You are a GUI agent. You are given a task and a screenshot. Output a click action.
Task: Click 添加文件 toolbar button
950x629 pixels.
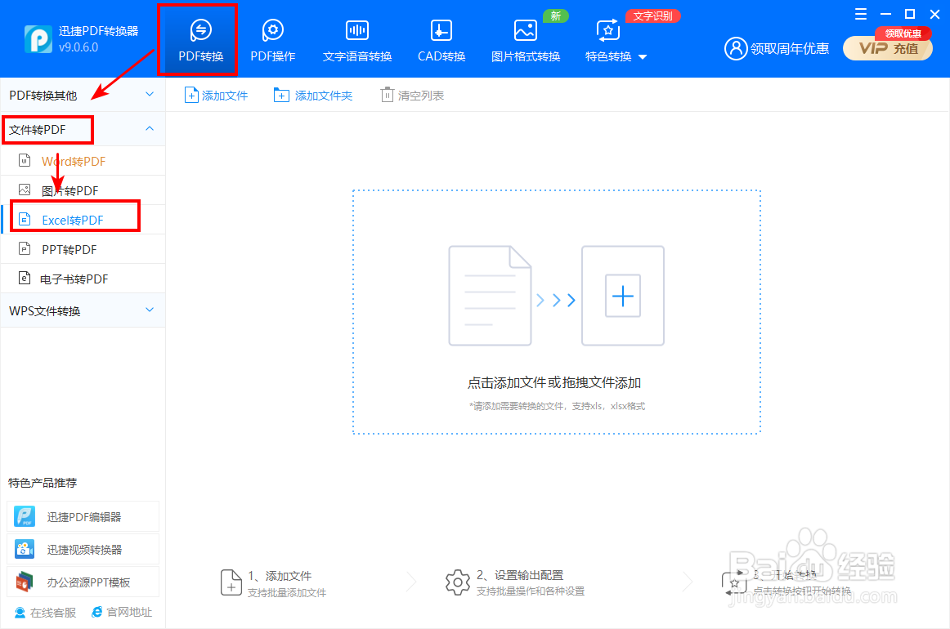[x=217, y=95]
